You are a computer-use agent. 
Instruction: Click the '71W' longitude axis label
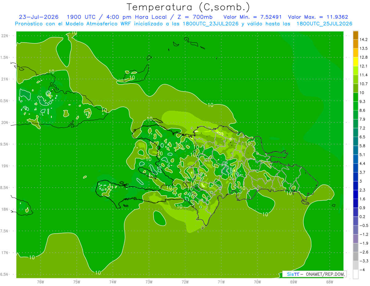click(221, 282)
